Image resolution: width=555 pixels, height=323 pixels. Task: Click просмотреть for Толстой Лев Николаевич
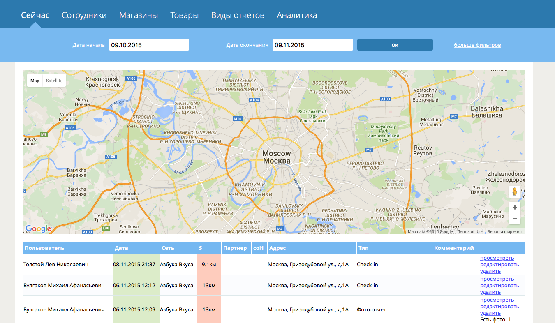(497, 258)
